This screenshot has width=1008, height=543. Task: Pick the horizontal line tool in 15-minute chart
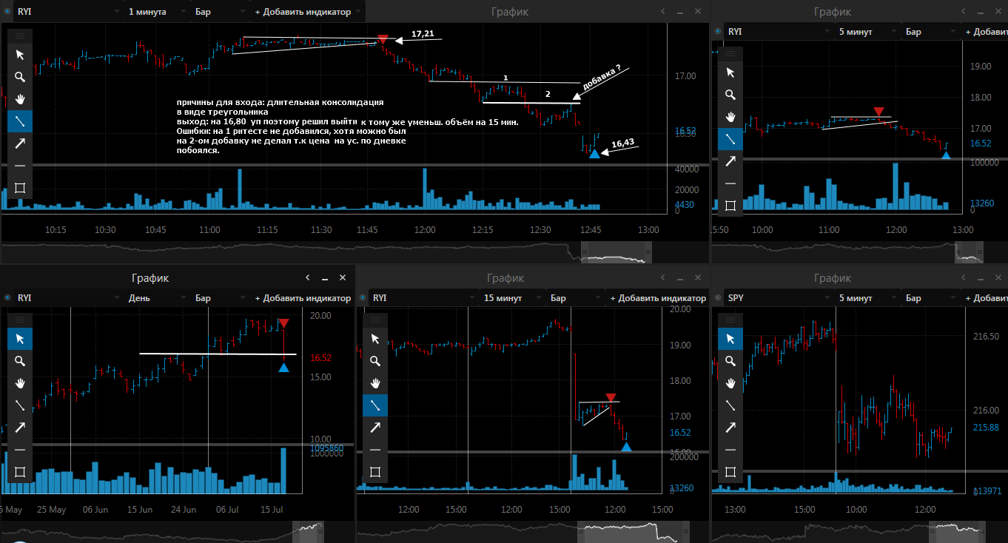(375, 450)
